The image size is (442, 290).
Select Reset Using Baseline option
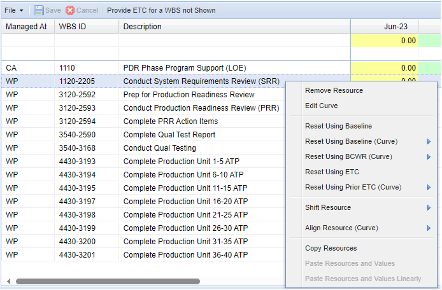click(338, 126)
